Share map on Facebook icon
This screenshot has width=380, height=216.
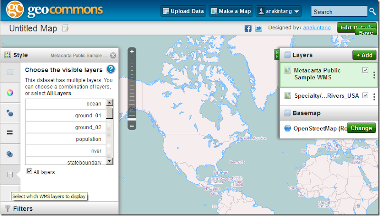click(248, 28)
